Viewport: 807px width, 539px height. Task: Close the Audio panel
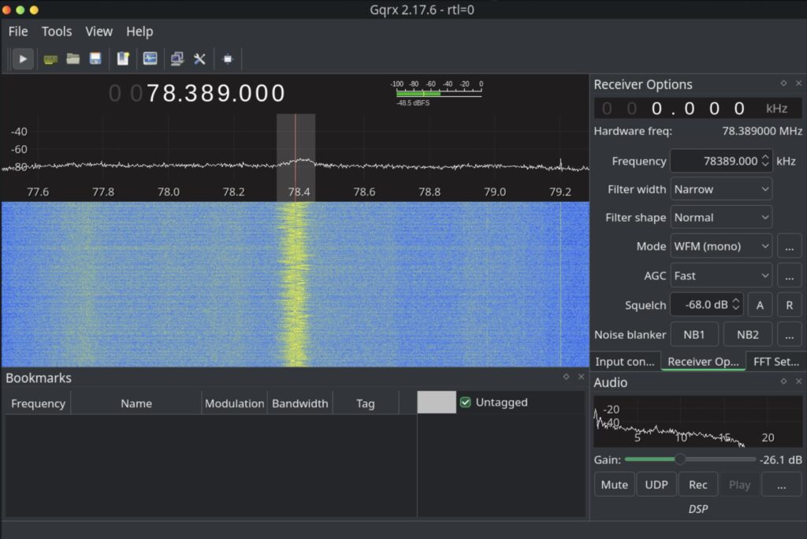coord(798,381)
